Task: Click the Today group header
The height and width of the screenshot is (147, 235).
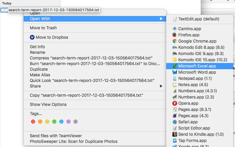Action: point(7,3)
